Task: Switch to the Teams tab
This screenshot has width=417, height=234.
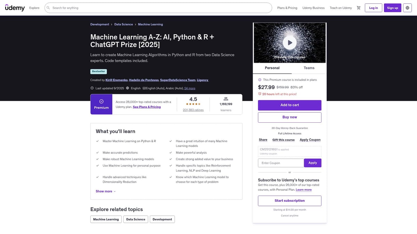Action: pyautogui.click(x=309, y=68)
